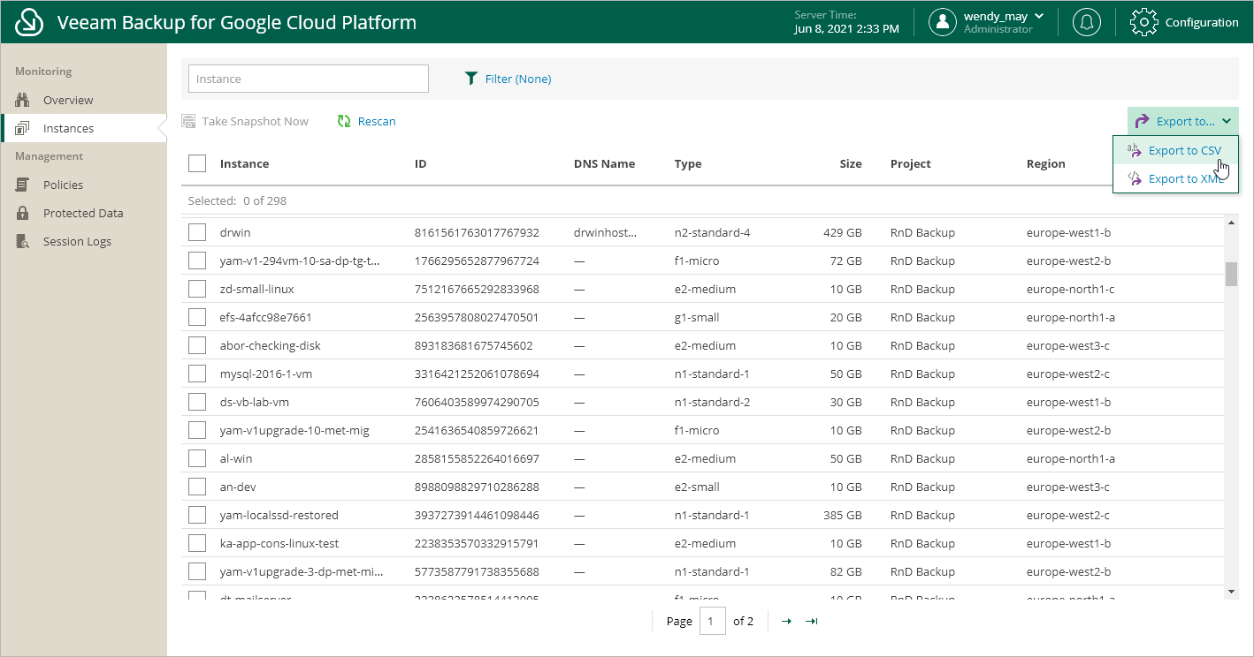This screenshot has height=657, width=1254.
Task: Click the Configuration gear icon
Action: pyautogui.click(x=1144, y=22)
